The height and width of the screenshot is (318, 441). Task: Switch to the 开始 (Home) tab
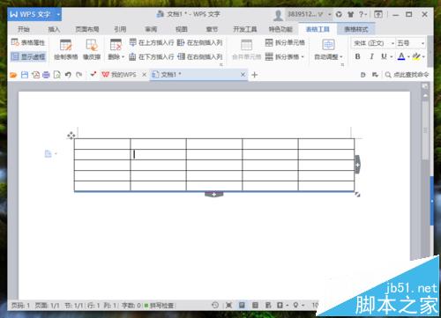[x=24, y=29]
